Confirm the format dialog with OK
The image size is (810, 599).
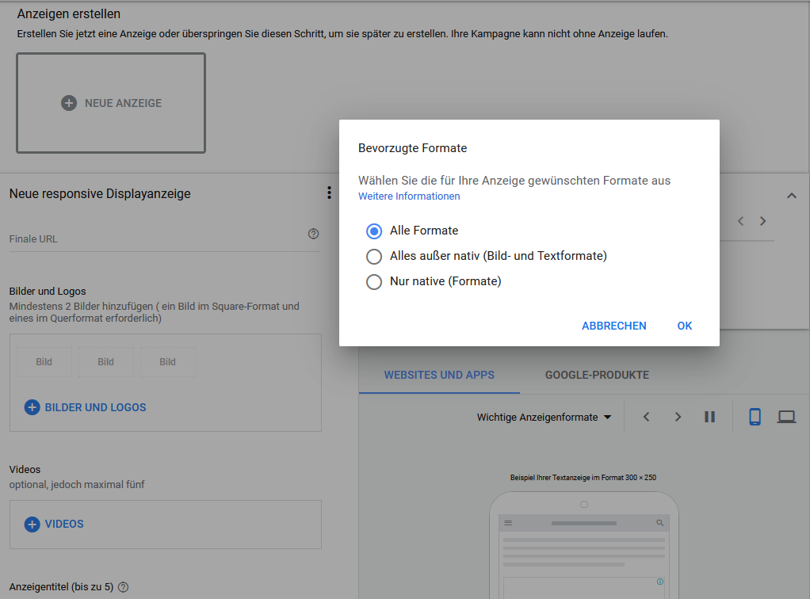(685, 326)
